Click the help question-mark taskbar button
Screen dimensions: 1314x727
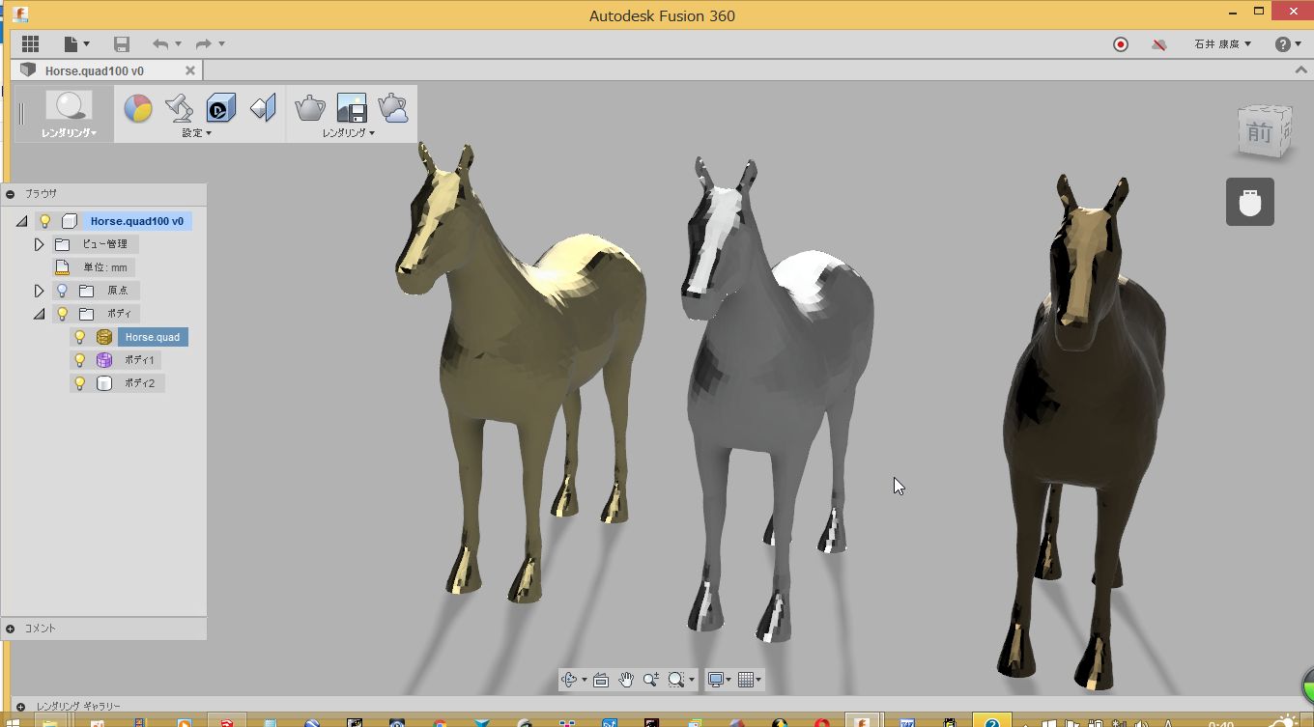pyautogui.click(x=991, y=721)
